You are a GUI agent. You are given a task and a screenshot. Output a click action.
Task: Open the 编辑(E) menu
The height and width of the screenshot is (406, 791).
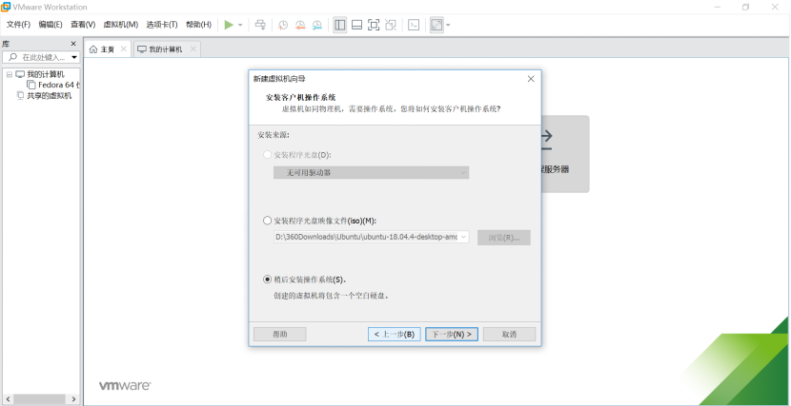click(51, 24)
